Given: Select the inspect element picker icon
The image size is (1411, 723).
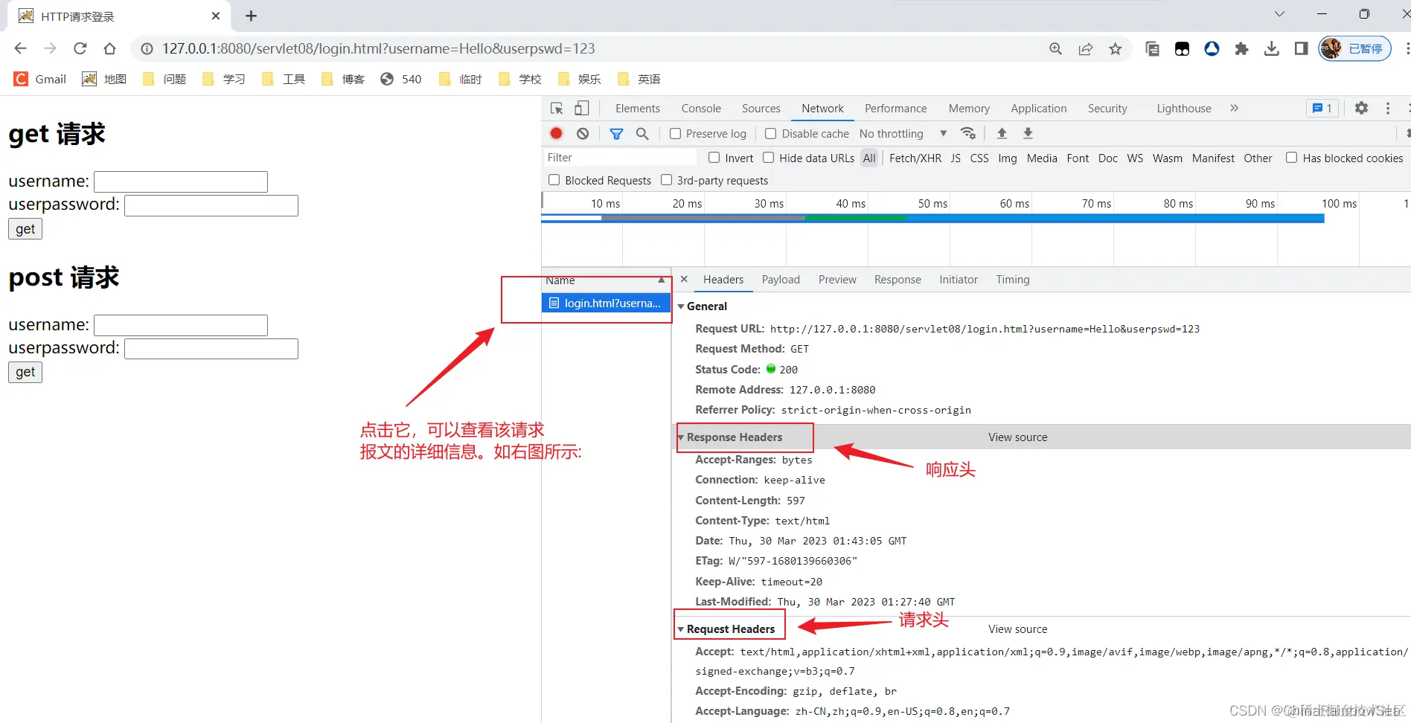Looking at the screenshot, I should click(557, 109).
